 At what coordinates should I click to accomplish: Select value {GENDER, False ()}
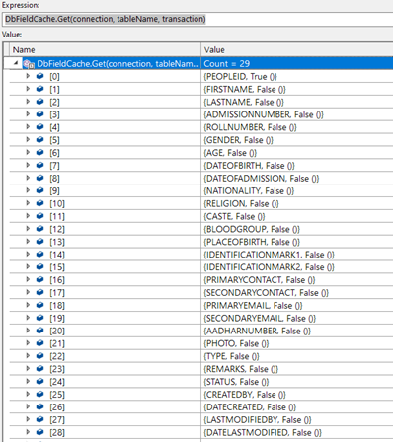(238, 140)
